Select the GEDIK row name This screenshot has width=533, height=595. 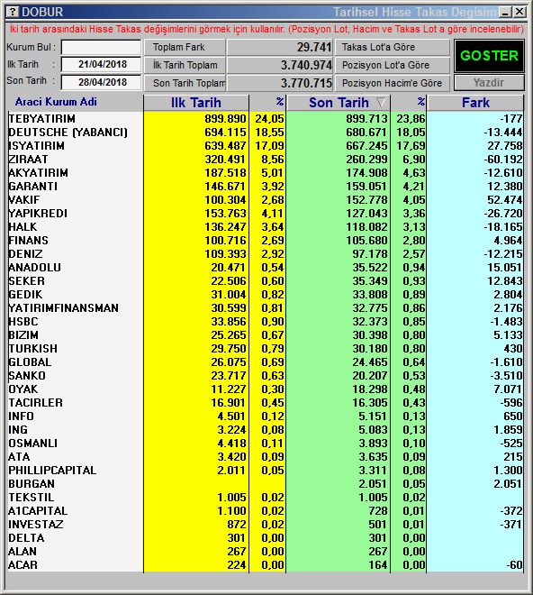[25, 295]
